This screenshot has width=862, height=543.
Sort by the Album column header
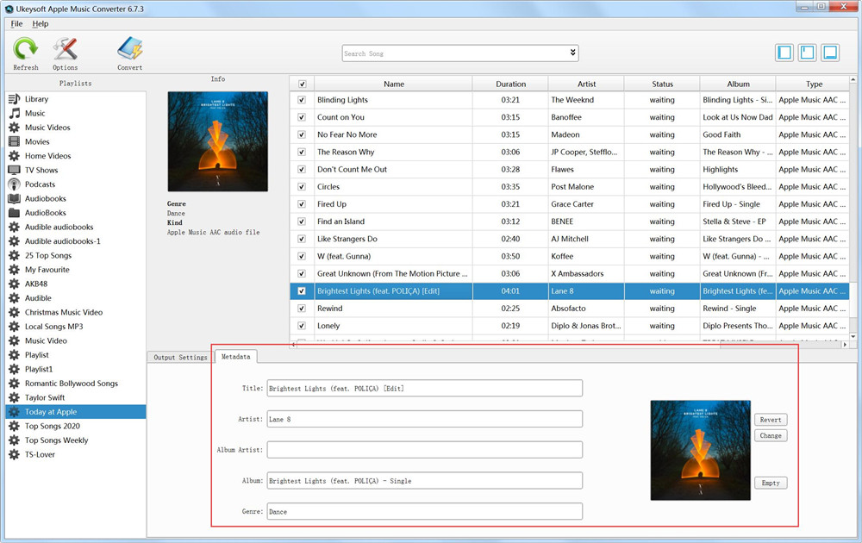pyautogui.click(x=739, y=84)
